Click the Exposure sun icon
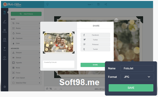 (13, 38)
